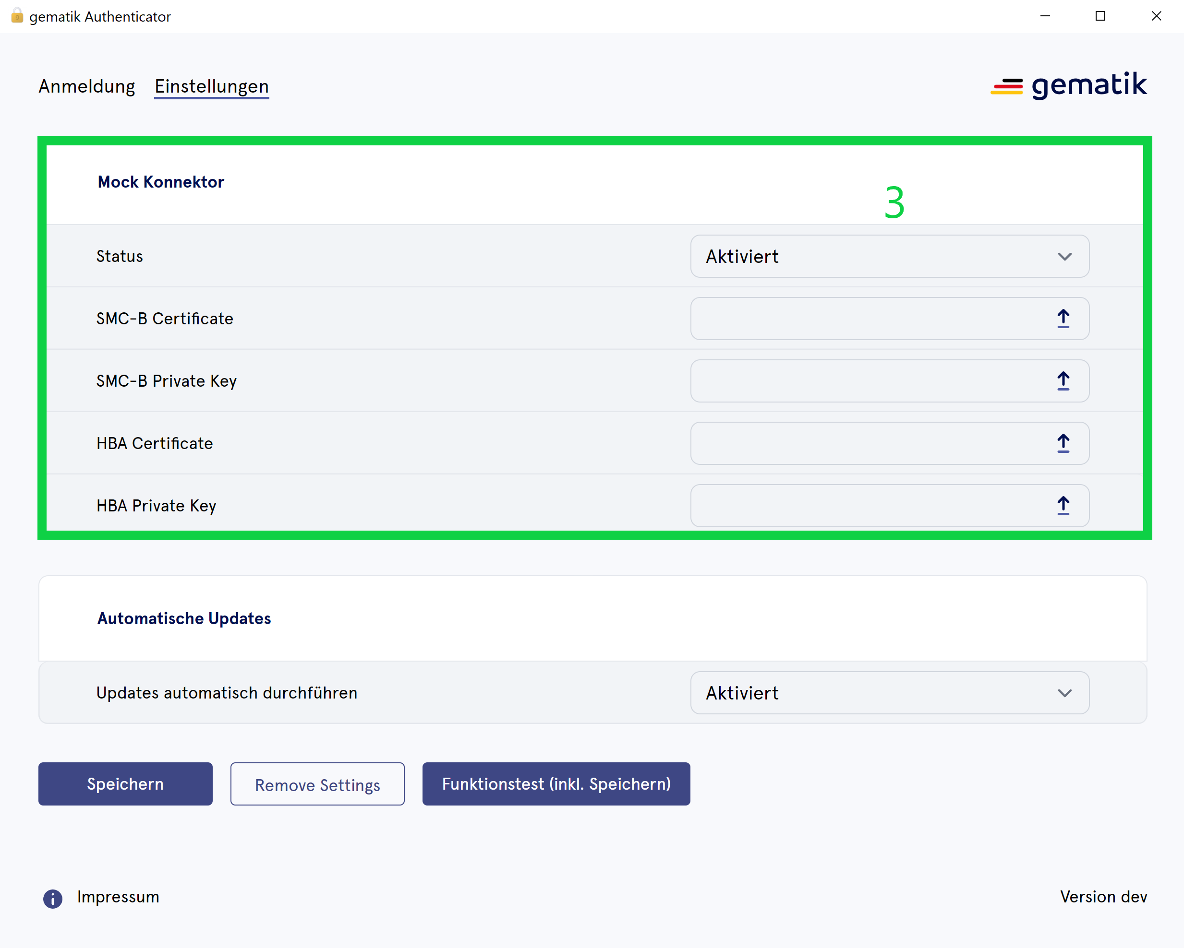This screenshot has height=948, width=1184.
Task: Select the Einstellungen tab
Action: coord(211,87)
